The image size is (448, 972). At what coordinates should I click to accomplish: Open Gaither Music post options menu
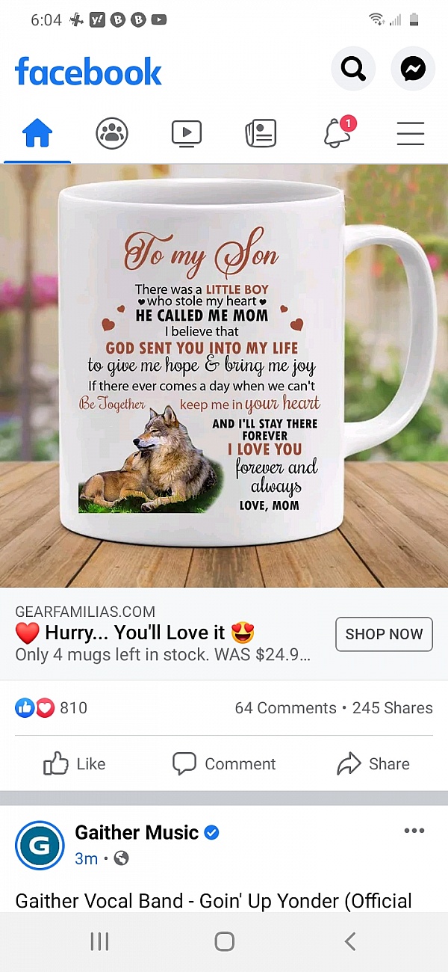pos(414,831)
